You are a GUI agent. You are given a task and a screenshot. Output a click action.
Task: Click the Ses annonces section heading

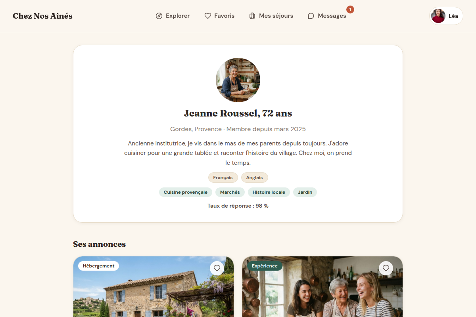(x=100, y=244)
